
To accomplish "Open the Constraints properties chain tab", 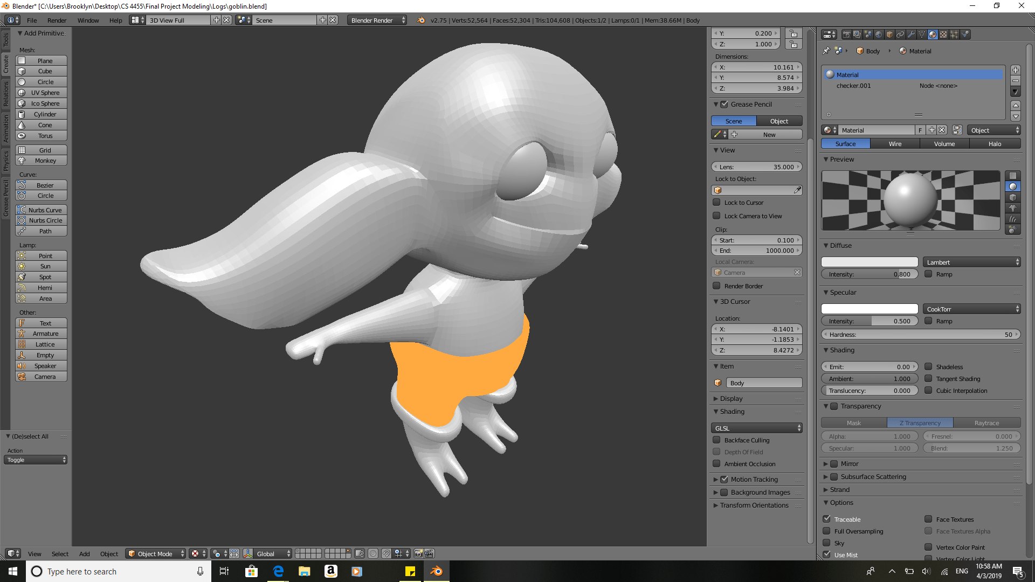I will 900,34.
